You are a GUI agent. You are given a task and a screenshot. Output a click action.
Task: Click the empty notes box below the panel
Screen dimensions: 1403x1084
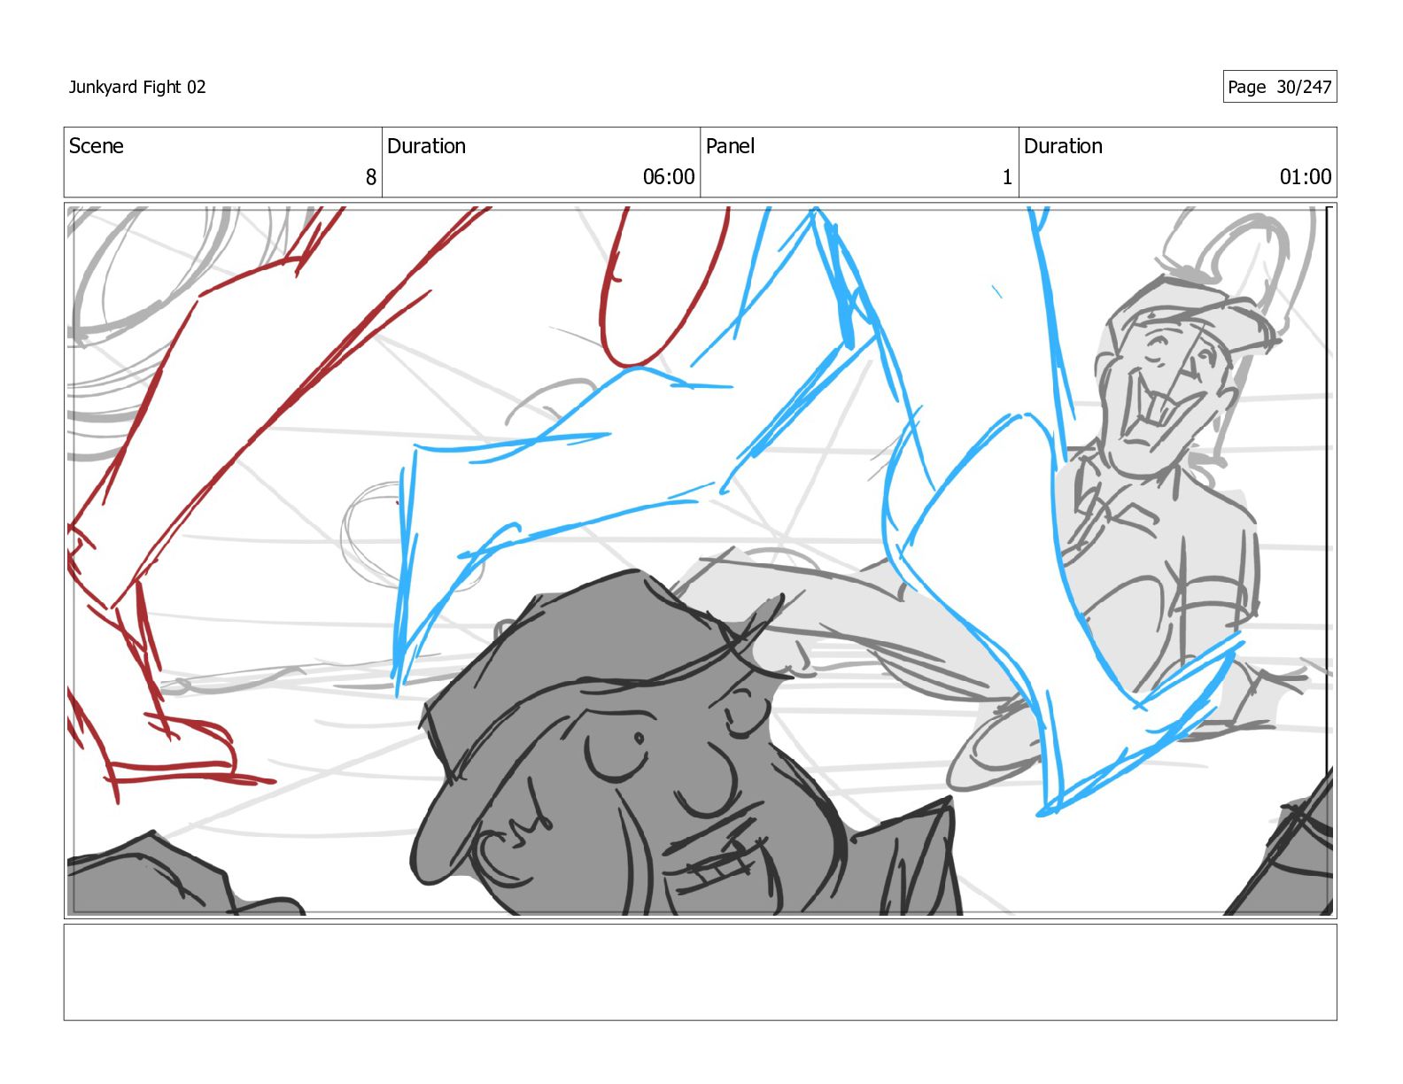(x=700, y=972)
